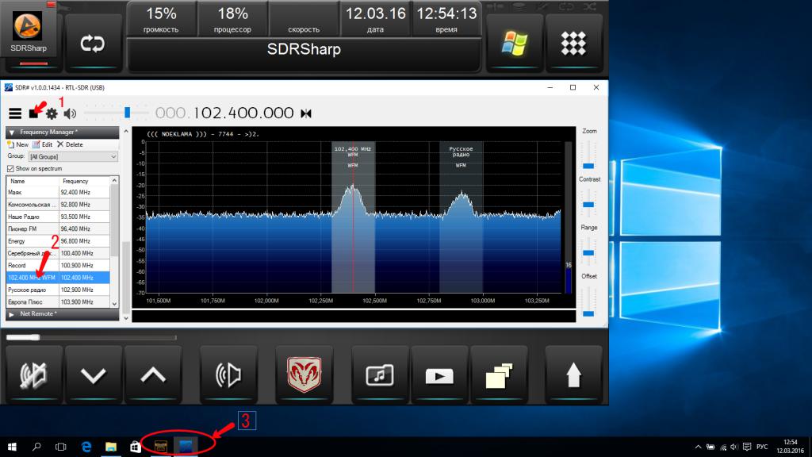Expand the Net Remote panel
812x457 pixels.
pyautogui.click(x=12, y=314)
